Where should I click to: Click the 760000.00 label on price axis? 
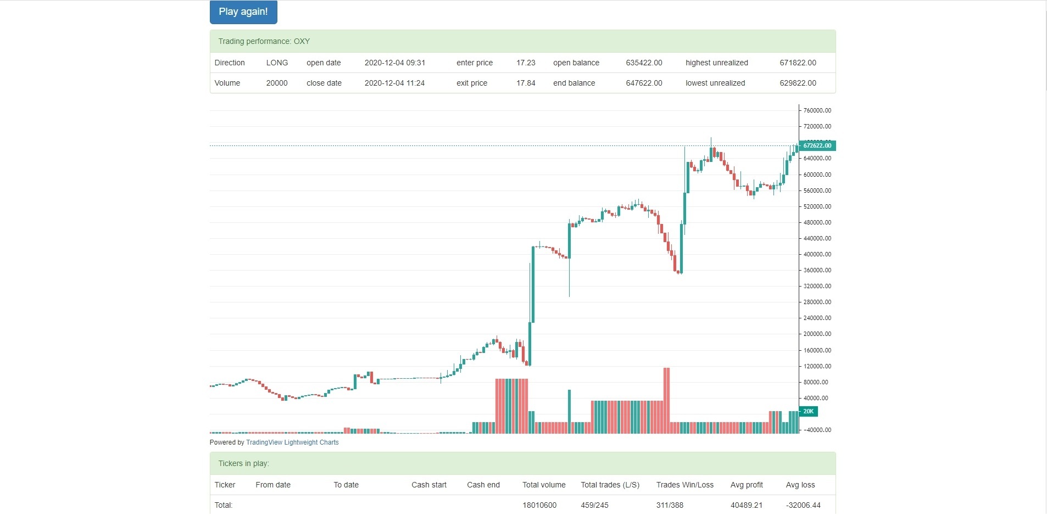pos(817,110)
